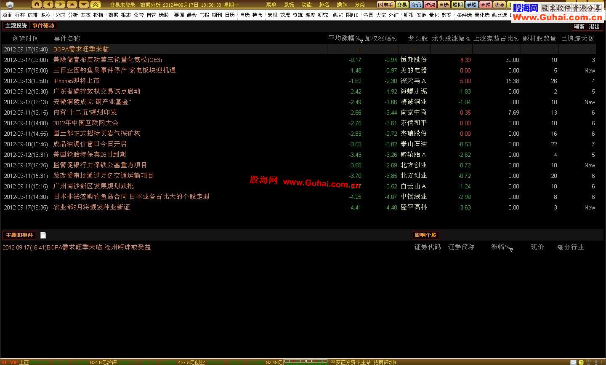
Task: Select the 日历 toolbar item
Action: click(x=230, y=15)
